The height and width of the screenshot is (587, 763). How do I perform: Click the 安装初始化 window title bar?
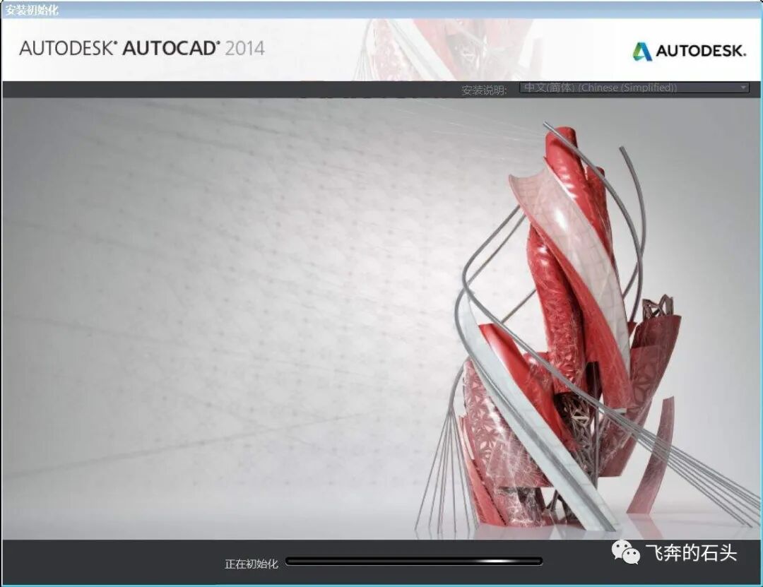(381, 10)
